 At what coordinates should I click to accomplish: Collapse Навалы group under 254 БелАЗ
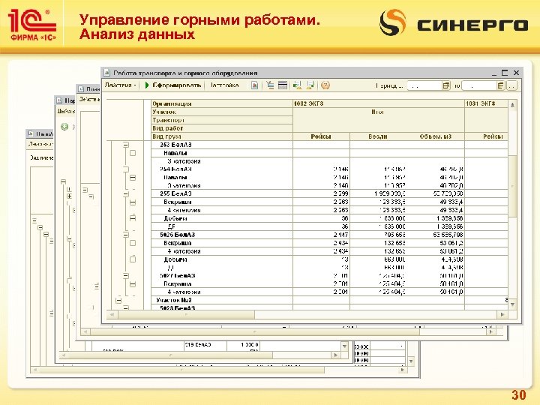[x=133, y=178]
